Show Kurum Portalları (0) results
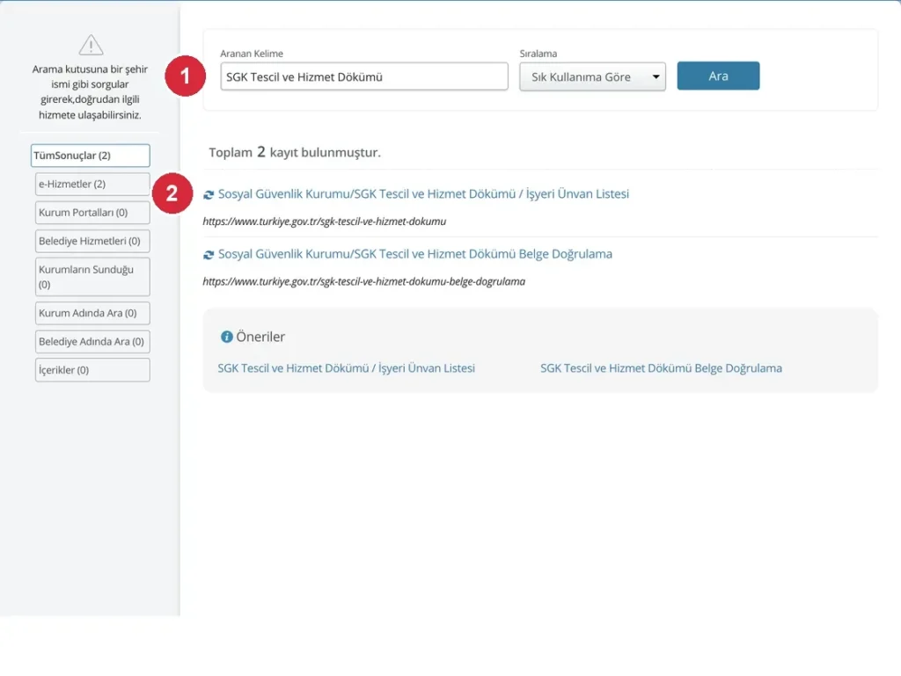 point(92,213)
